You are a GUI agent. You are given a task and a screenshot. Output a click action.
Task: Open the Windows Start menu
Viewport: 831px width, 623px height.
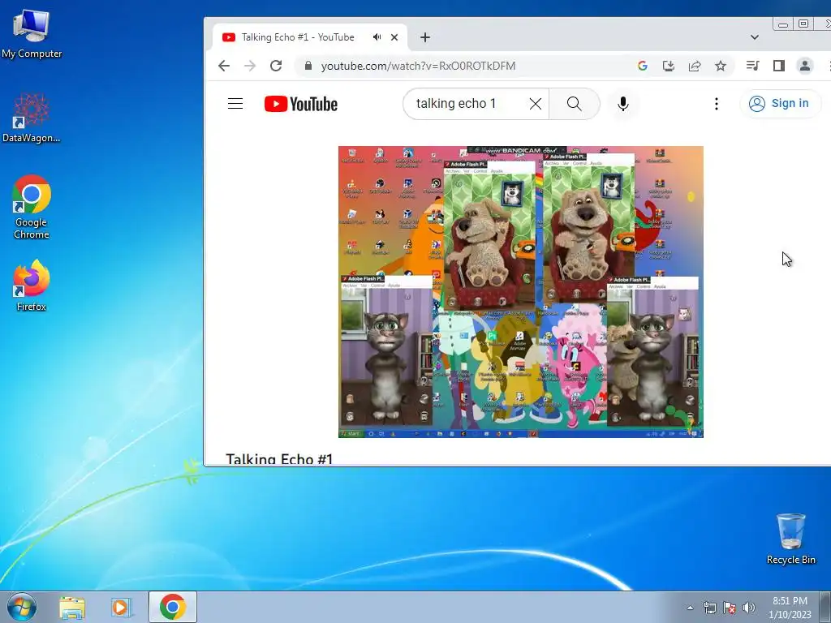click(21, 607)
